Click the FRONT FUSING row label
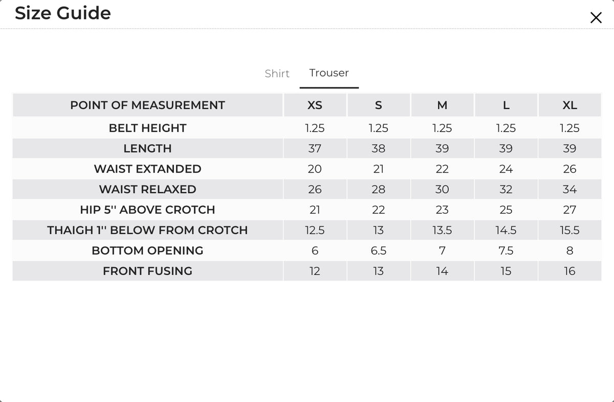Viewport: 614px width, 402px height. click(x=147, y=271)
